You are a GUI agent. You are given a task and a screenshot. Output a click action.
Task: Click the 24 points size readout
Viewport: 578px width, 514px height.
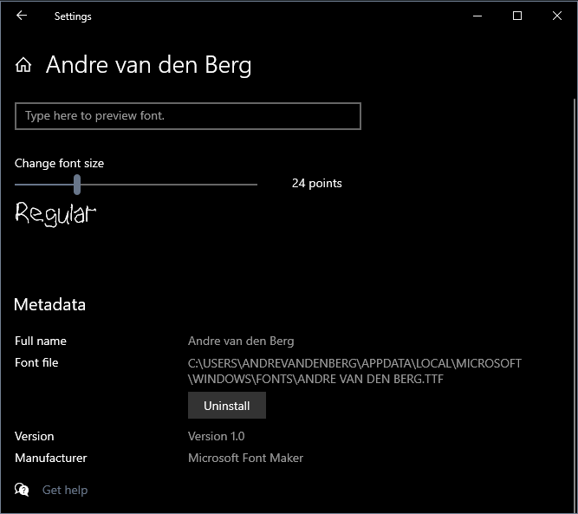point(316,183)
